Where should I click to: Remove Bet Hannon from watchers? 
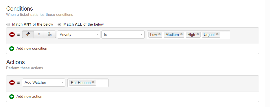pyautogui.click(x=93, y=82)
